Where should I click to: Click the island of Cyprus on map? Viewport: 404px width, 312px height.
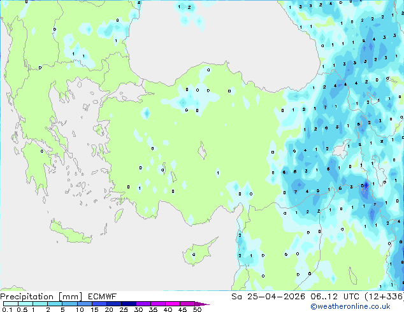click(198, 253)
